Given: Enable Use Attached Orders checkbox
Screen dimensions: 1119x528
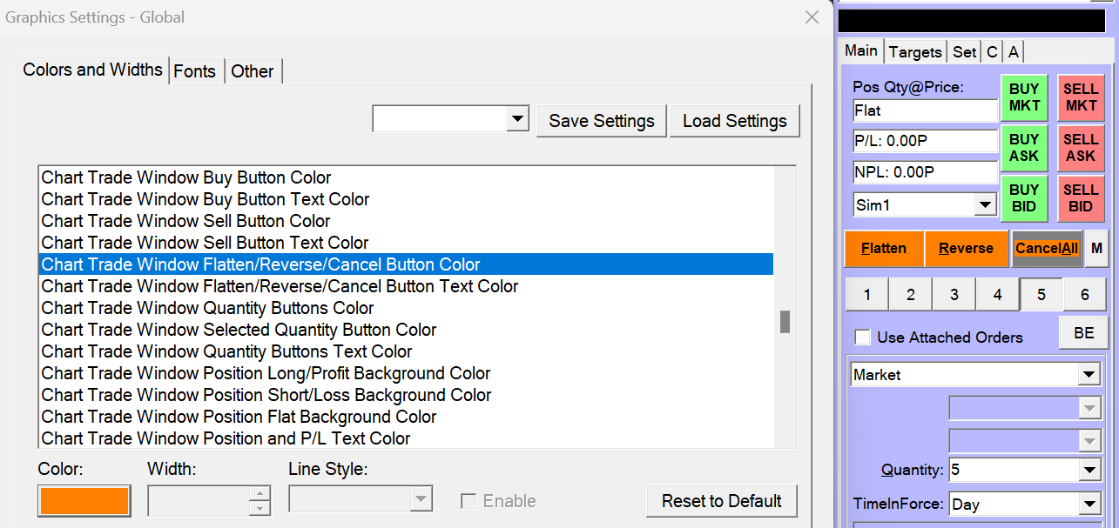Looking at the screenshot, I should pos(863,338).
